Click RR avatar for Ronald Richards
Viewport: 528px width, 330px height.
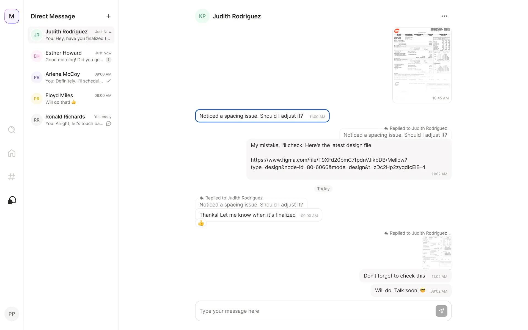37,120
